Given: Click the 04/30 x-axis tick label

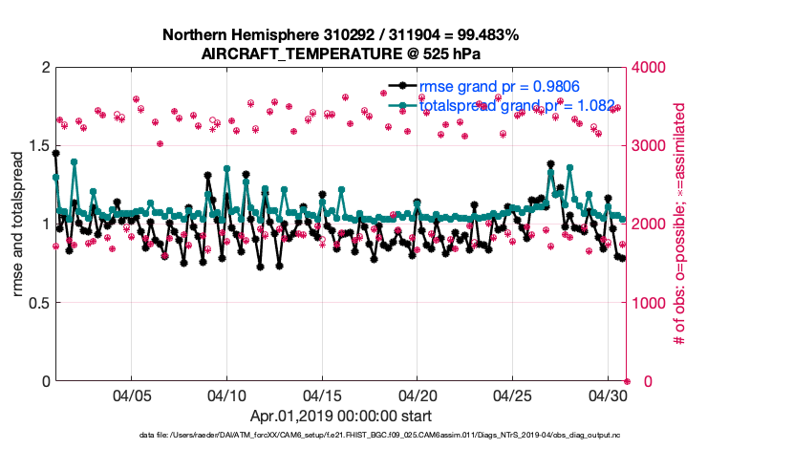Looking at the screenshot, I should tap(608, 395).
